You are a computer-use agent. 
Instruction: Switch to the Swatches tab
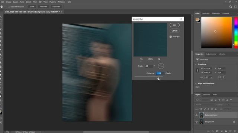coord(206,13)
